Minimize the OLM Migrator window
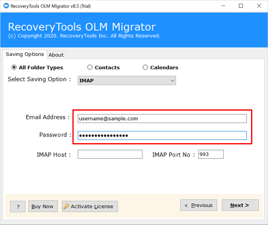The height and width of the screenshot is (225, 268). pyautogui.click(x=223, y=6)
